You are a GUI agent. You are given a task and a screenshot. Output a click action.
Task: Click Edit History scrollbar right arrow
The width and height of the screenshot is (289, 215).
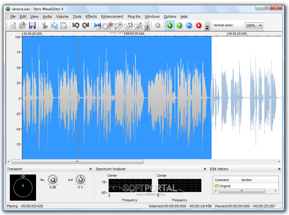click(x=276, y=191)
